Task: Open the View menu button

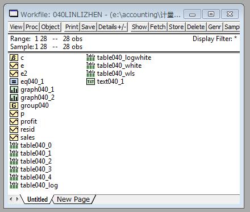Action: [16, 27]
